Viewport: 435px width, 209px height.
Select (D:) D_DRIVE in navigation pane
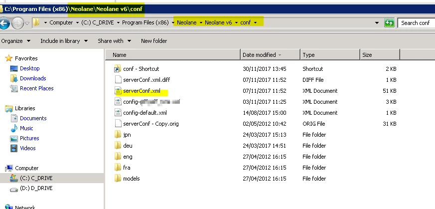[x=36, y=188]
